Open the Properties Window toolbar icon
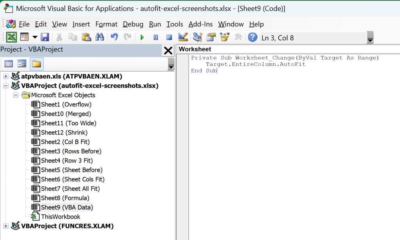Image resolution: width=400 pixels, height=240 pixels. coord(211,37)
